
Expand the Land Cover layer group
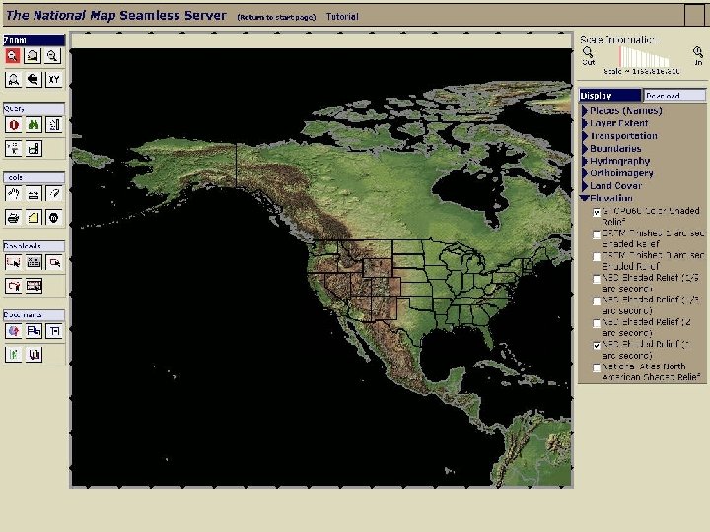coord(585,185)
